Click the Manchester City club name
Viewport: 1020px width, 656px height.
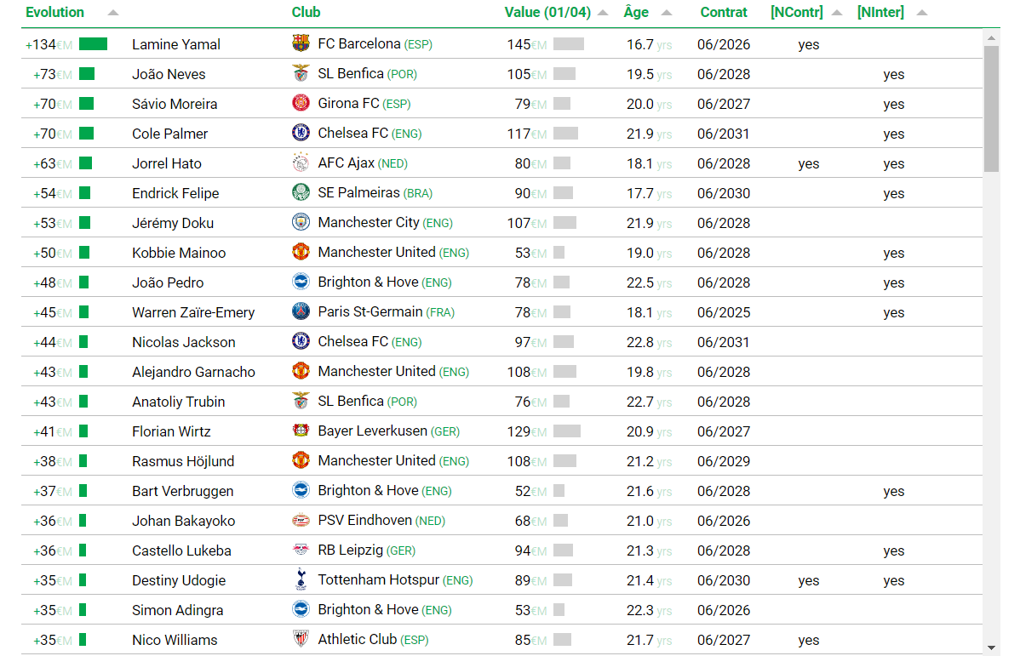tap(368, 222)
